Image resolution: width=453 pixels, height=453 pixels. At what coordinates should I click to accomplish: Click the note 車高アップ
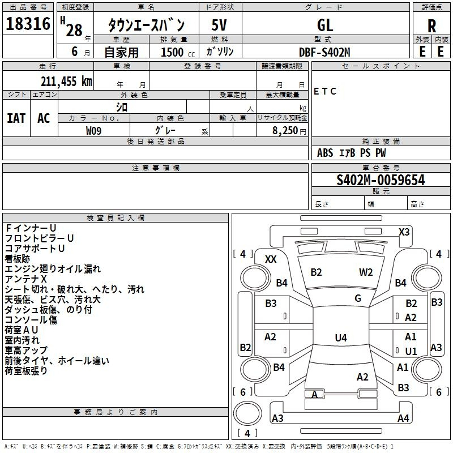point(26,351)
